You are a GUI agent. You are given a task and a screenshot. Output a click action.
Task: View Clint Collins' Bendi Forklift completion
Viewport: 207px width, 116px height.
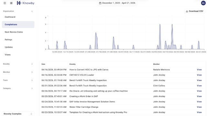click(x=199, y=86)
